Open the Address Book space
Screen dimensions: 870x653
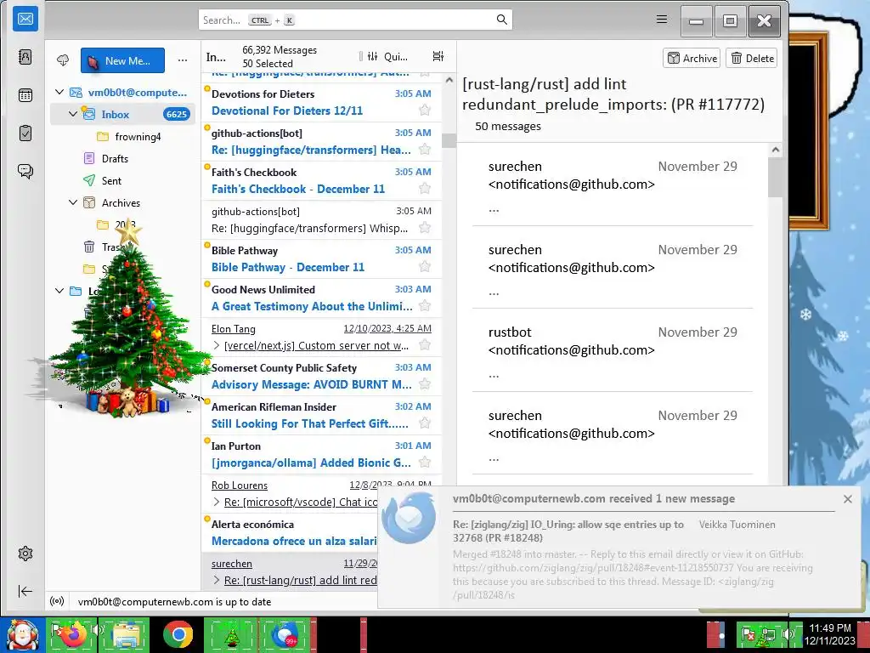[x=25, y=57]
